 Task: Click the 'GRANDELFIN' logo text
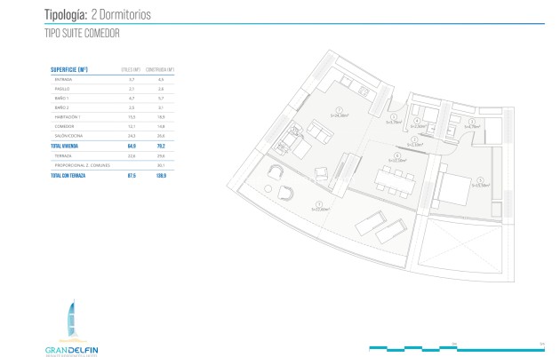click(71, 350)
